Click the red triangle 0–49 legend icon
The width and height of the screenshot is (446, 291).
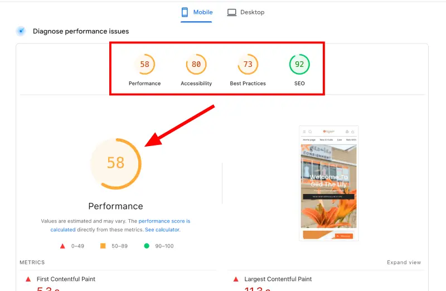point(62,246)
